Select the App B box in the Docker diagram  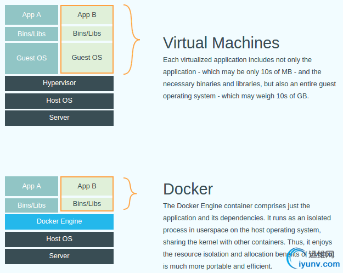[87, 186]
